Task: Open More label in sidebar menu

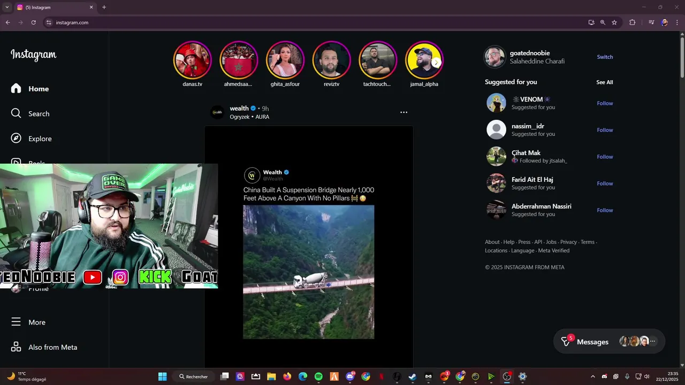Action: (37, 322)
